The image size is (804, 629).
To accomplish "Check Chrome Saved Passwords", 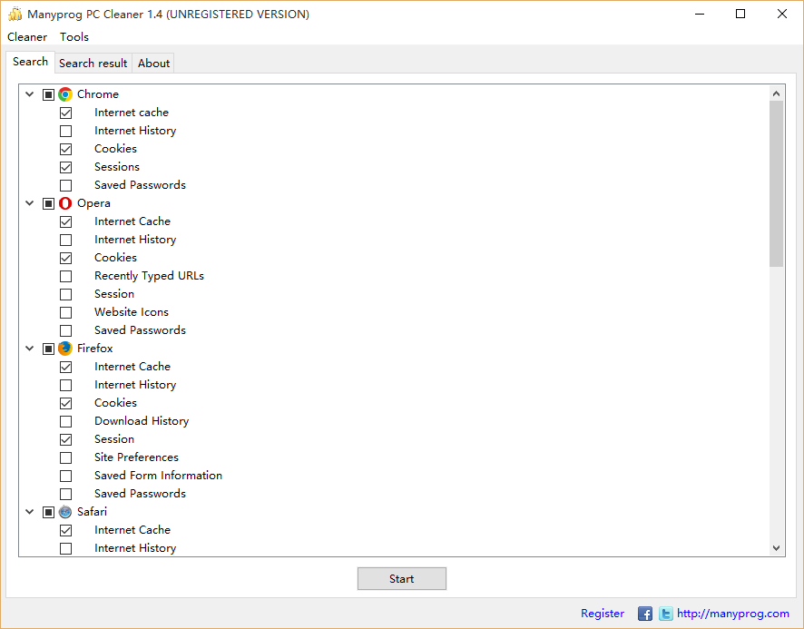I will coord(65,185).
